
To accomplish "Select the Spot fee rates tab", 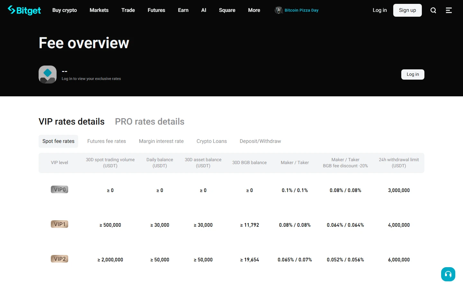I will click(58, 141).
